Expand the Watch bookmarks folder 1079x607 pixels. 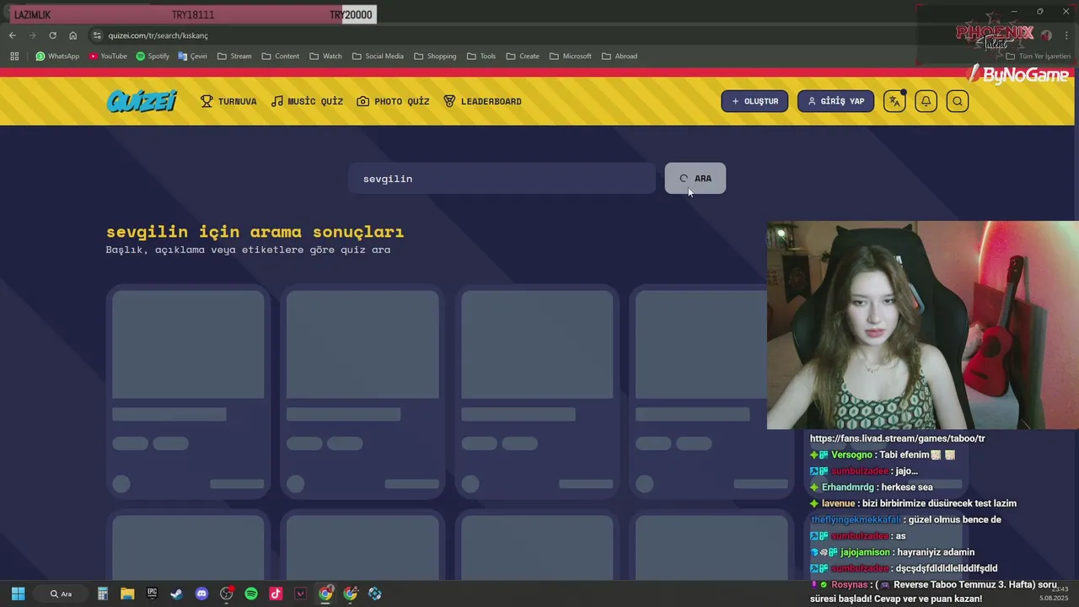[325, 56]
